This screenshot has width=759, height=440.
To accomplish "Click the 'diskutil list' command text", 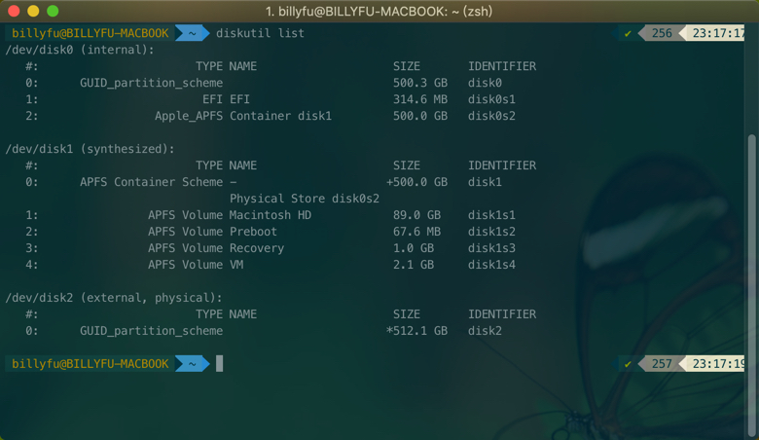I will pos(260,33).
